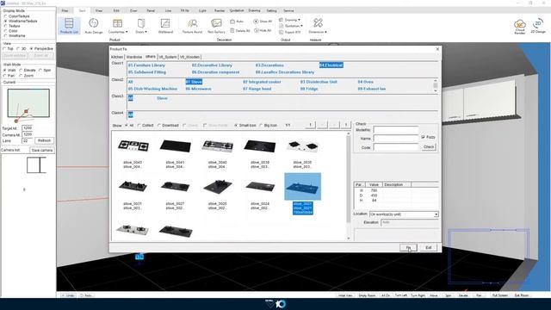551x310 pixels.
Task: Click the Export BOM icon
Action: 290,32
